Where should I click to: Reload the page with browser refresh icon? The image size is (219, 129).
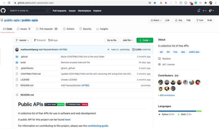point(9,3)
